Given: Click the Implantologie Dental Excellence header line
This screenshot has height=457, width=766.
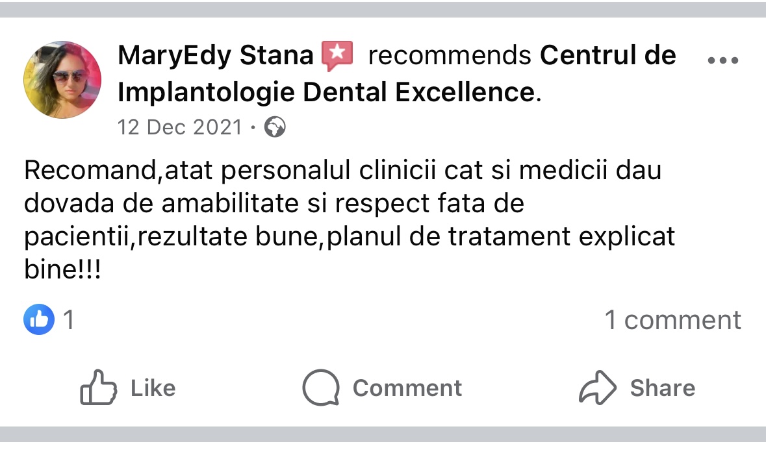Looking at the screenshot, I should pos(326,92).
